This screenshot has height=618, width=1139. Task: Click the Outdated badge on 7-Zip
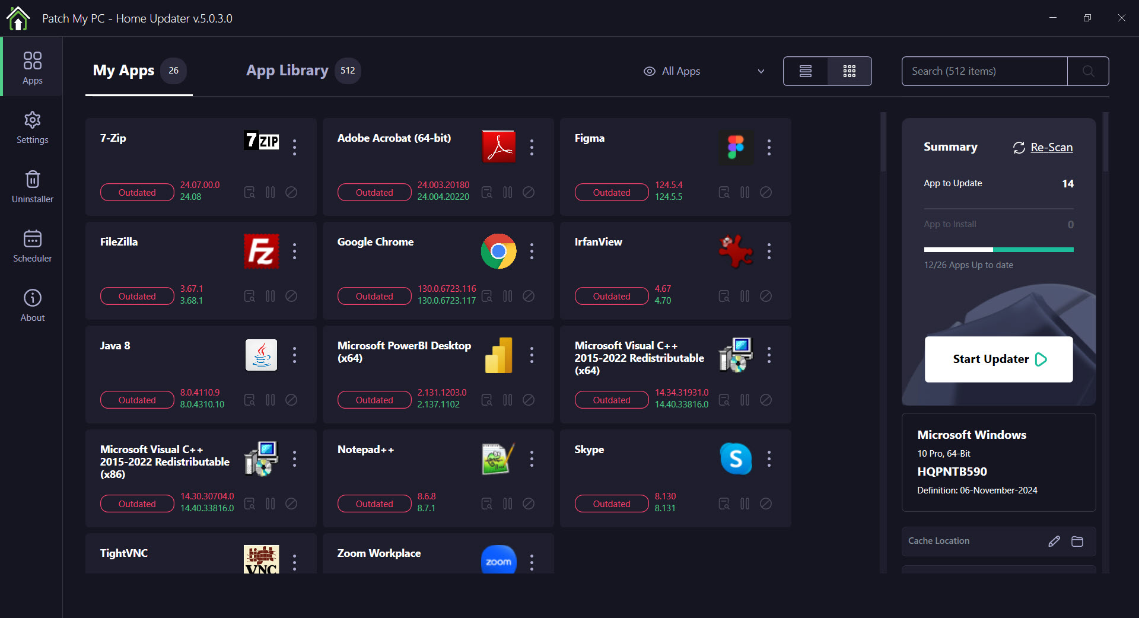pyautogui.click(x=137, y=192)
